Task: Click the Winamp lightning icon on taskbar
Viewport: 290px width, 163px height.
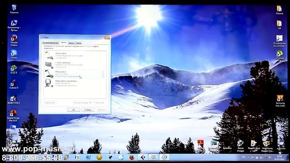Action: (x=67, y=157)
